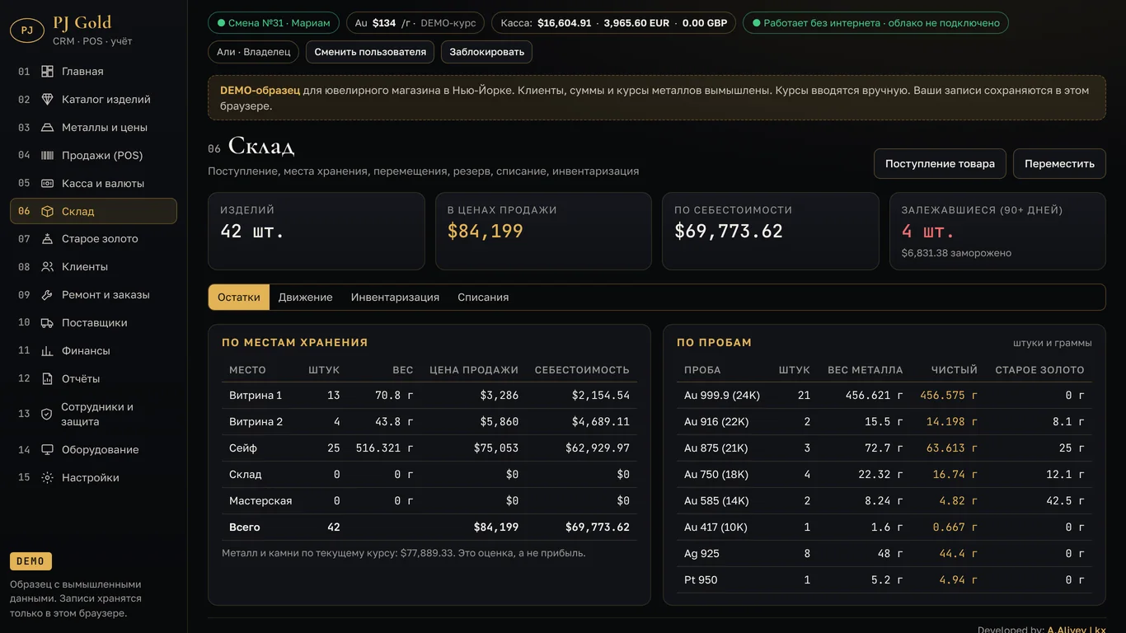
Task: Click the A.Aliyev developer link
Action: point(1077,631)
